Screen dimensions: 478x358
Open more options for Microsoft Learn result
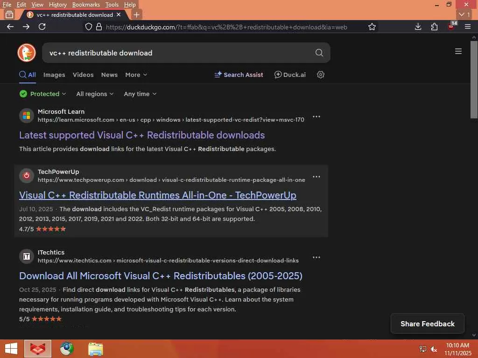(316, 117)
